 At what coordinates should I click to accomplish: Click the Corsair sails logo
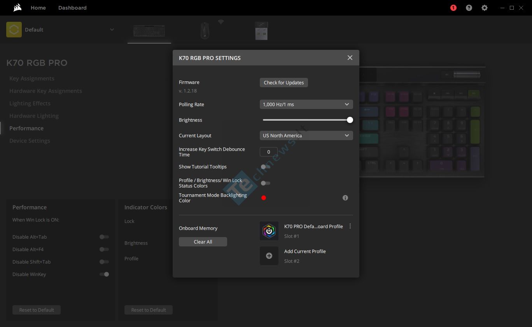click(x=17, y=8)
